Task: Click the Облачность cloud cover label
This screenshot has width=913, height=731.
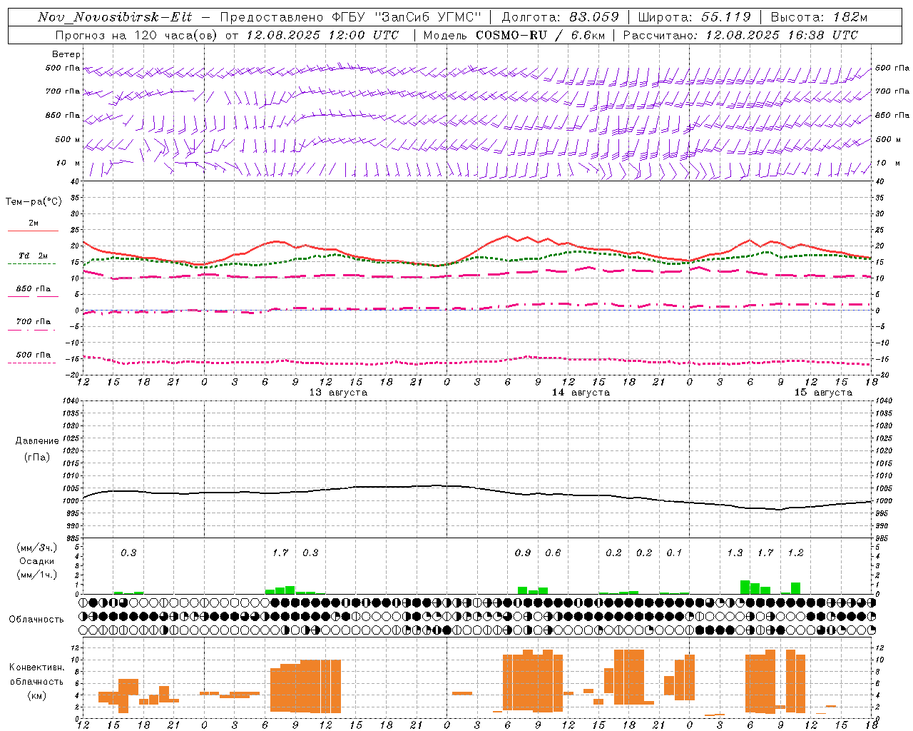Action: point(36,620)
